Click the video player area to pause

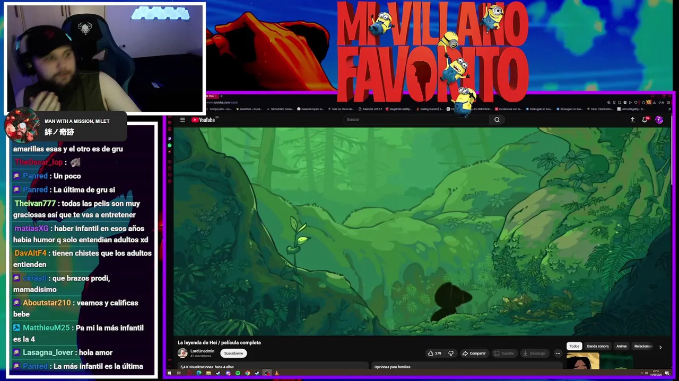[422, 231]
